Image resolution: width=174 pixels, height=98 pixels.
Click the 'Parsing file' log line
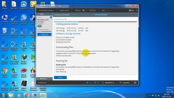[x=60, y=69]
